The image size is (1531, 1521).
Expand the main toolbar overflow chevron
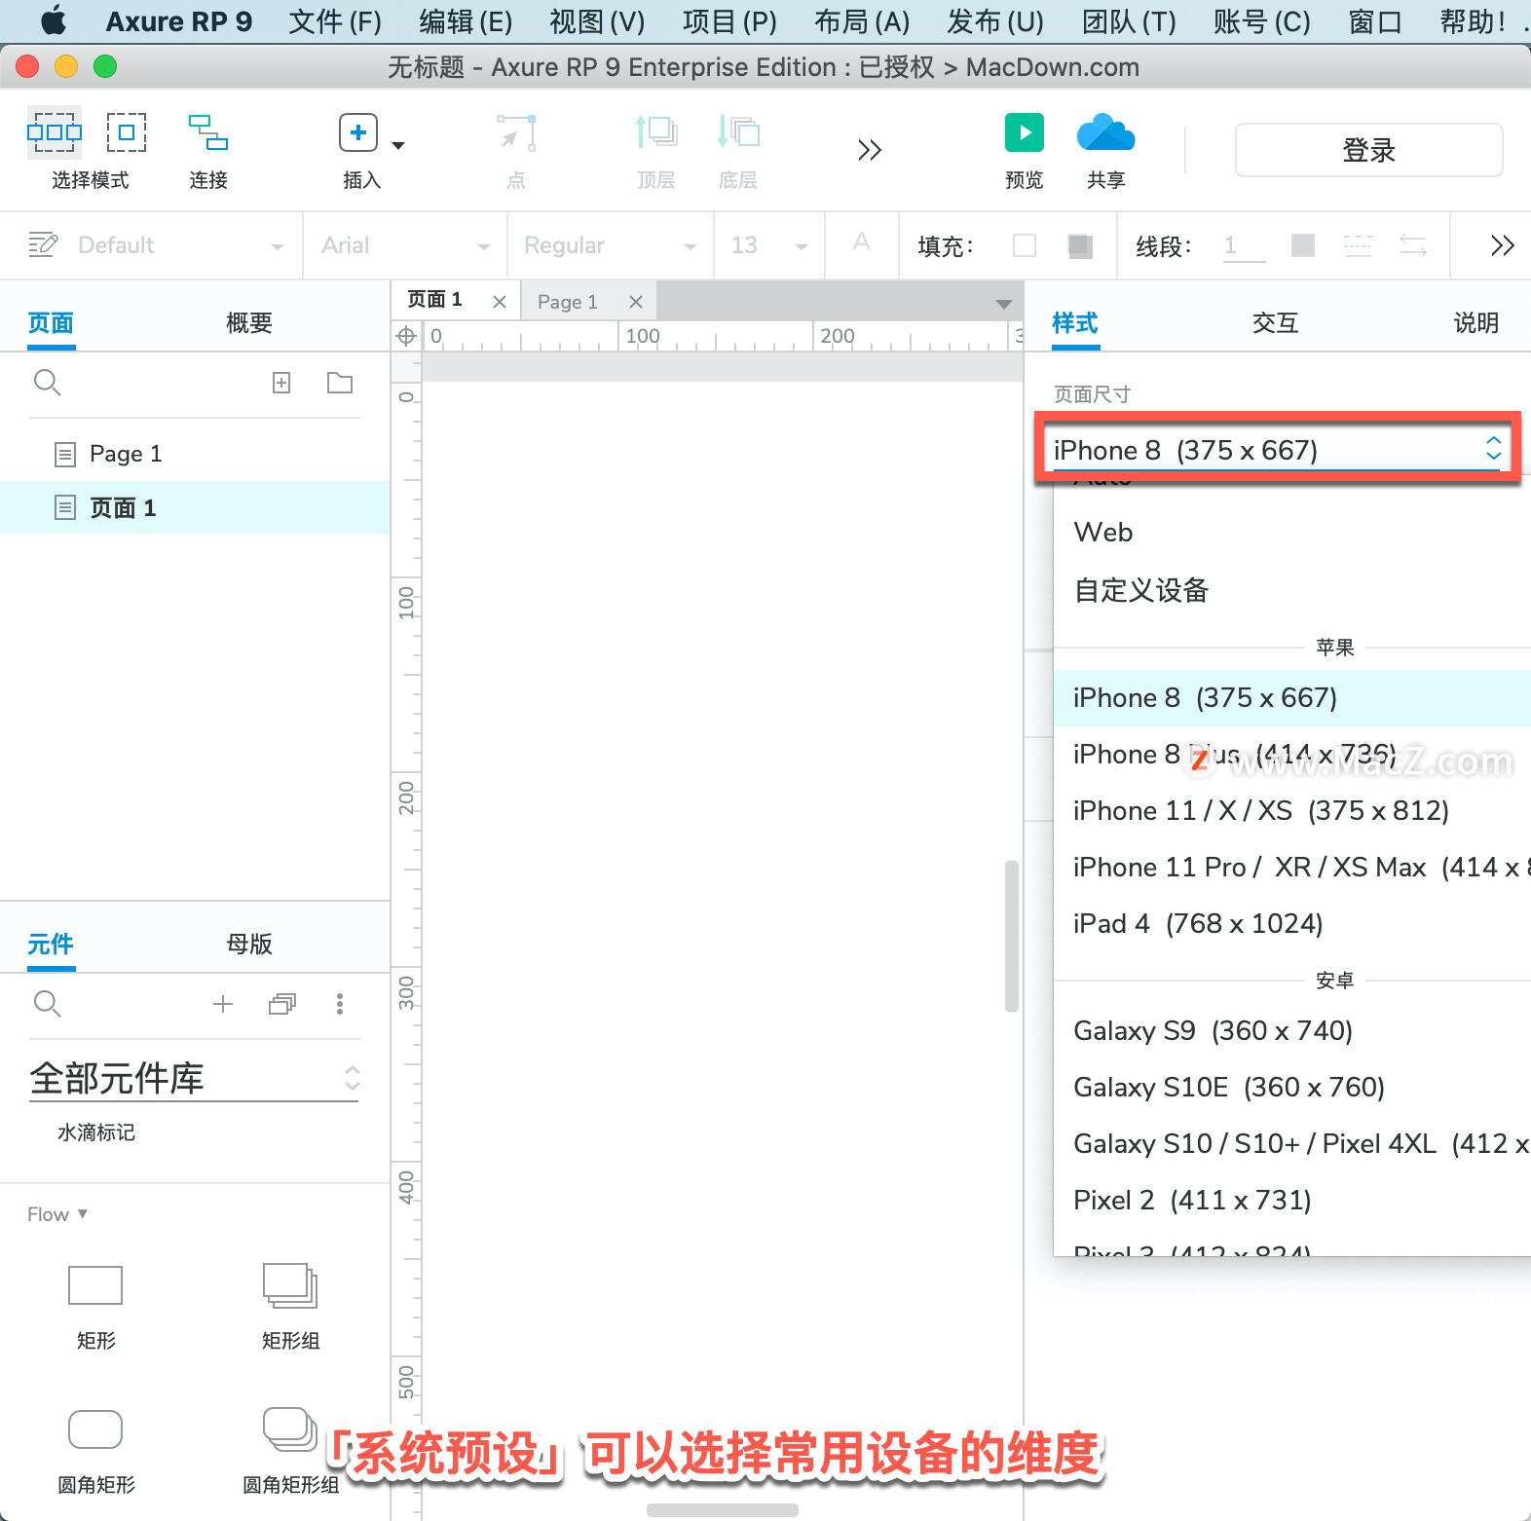pos(870,150)
